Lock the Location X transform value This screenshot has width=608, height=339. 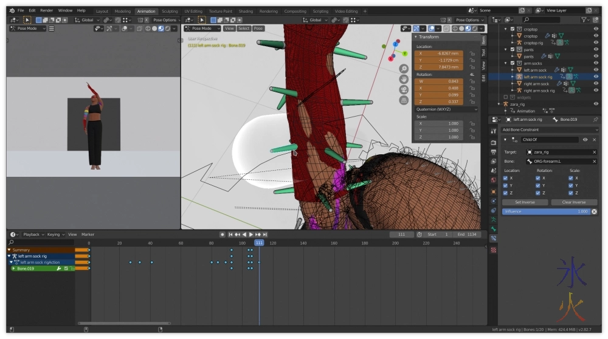click(471, 53)
